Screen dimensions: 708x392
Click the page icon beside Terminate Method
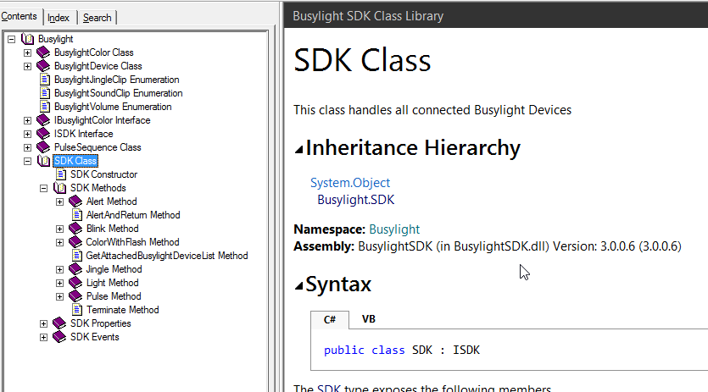coord(77,309)
